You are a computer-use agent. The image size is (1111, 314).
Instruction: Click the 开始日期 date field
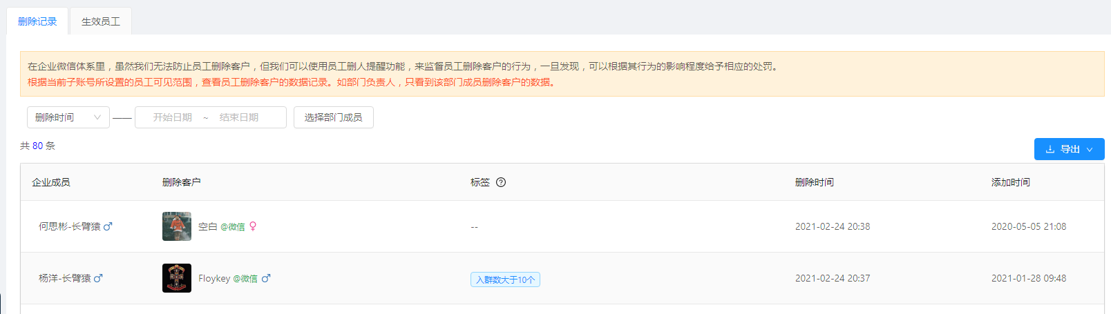coord(173,117)
